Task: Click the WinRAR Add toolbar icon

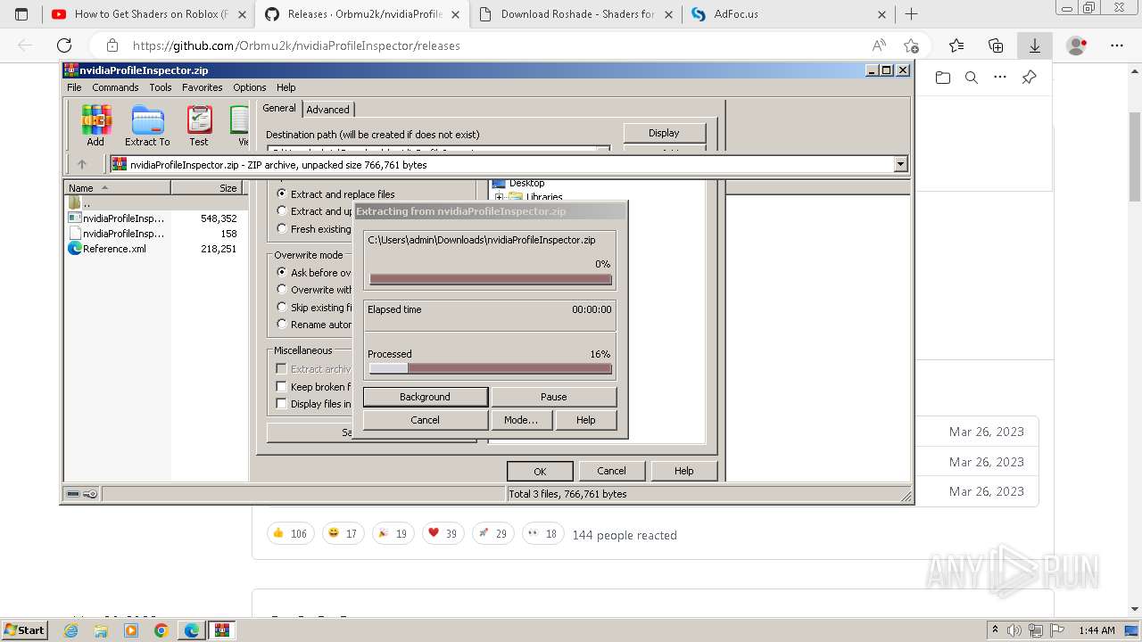Action: (95, 125)
